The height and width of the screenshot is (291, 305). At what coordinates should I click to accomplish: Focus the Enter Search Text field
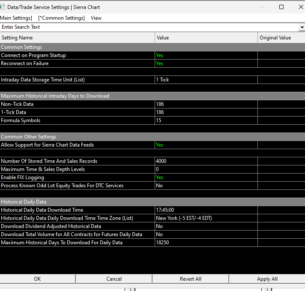[149, 27]
